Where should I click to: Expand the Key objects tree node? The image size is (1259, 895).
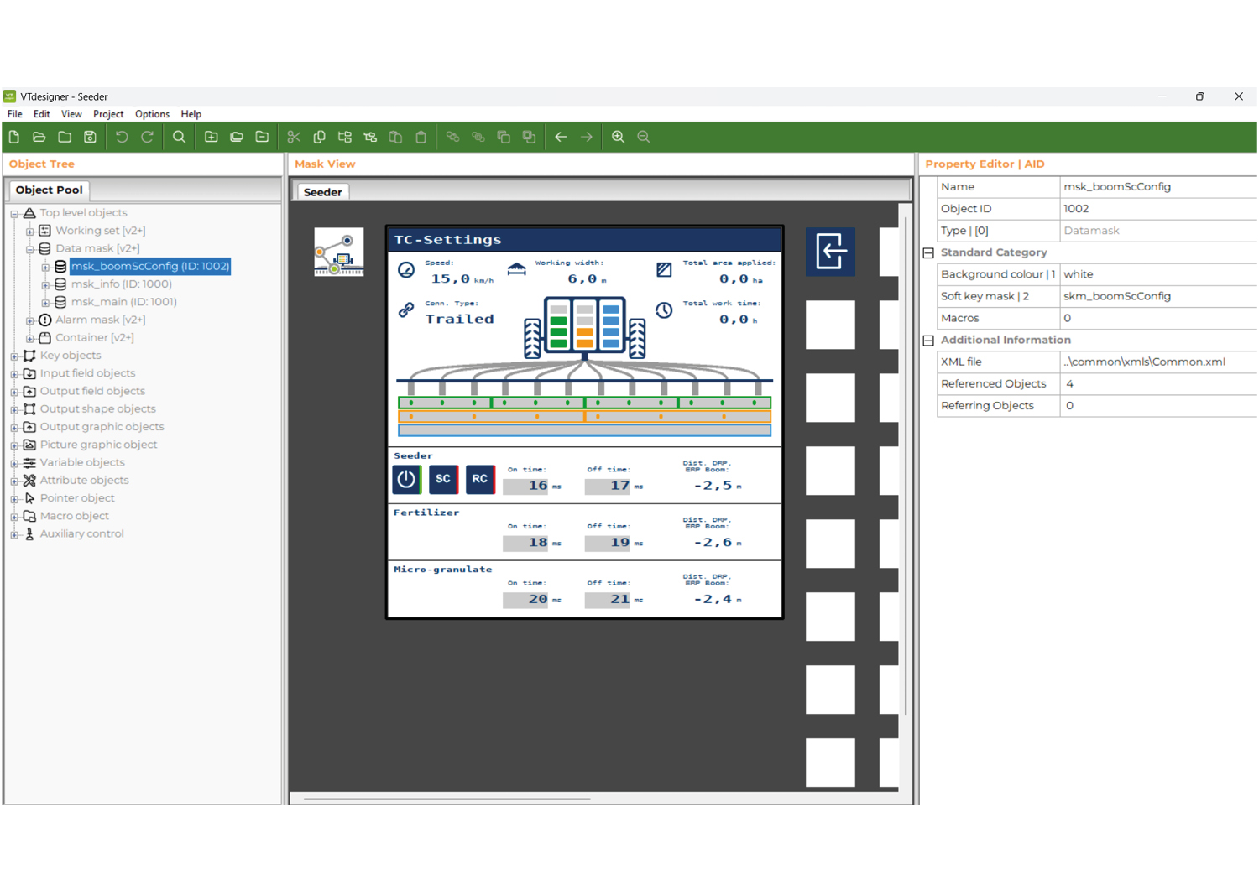coord(15,356)
